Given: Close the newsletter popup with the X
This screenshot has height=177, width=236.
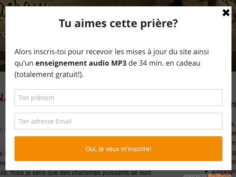Looking at the screenshot, I should point(226,13).
